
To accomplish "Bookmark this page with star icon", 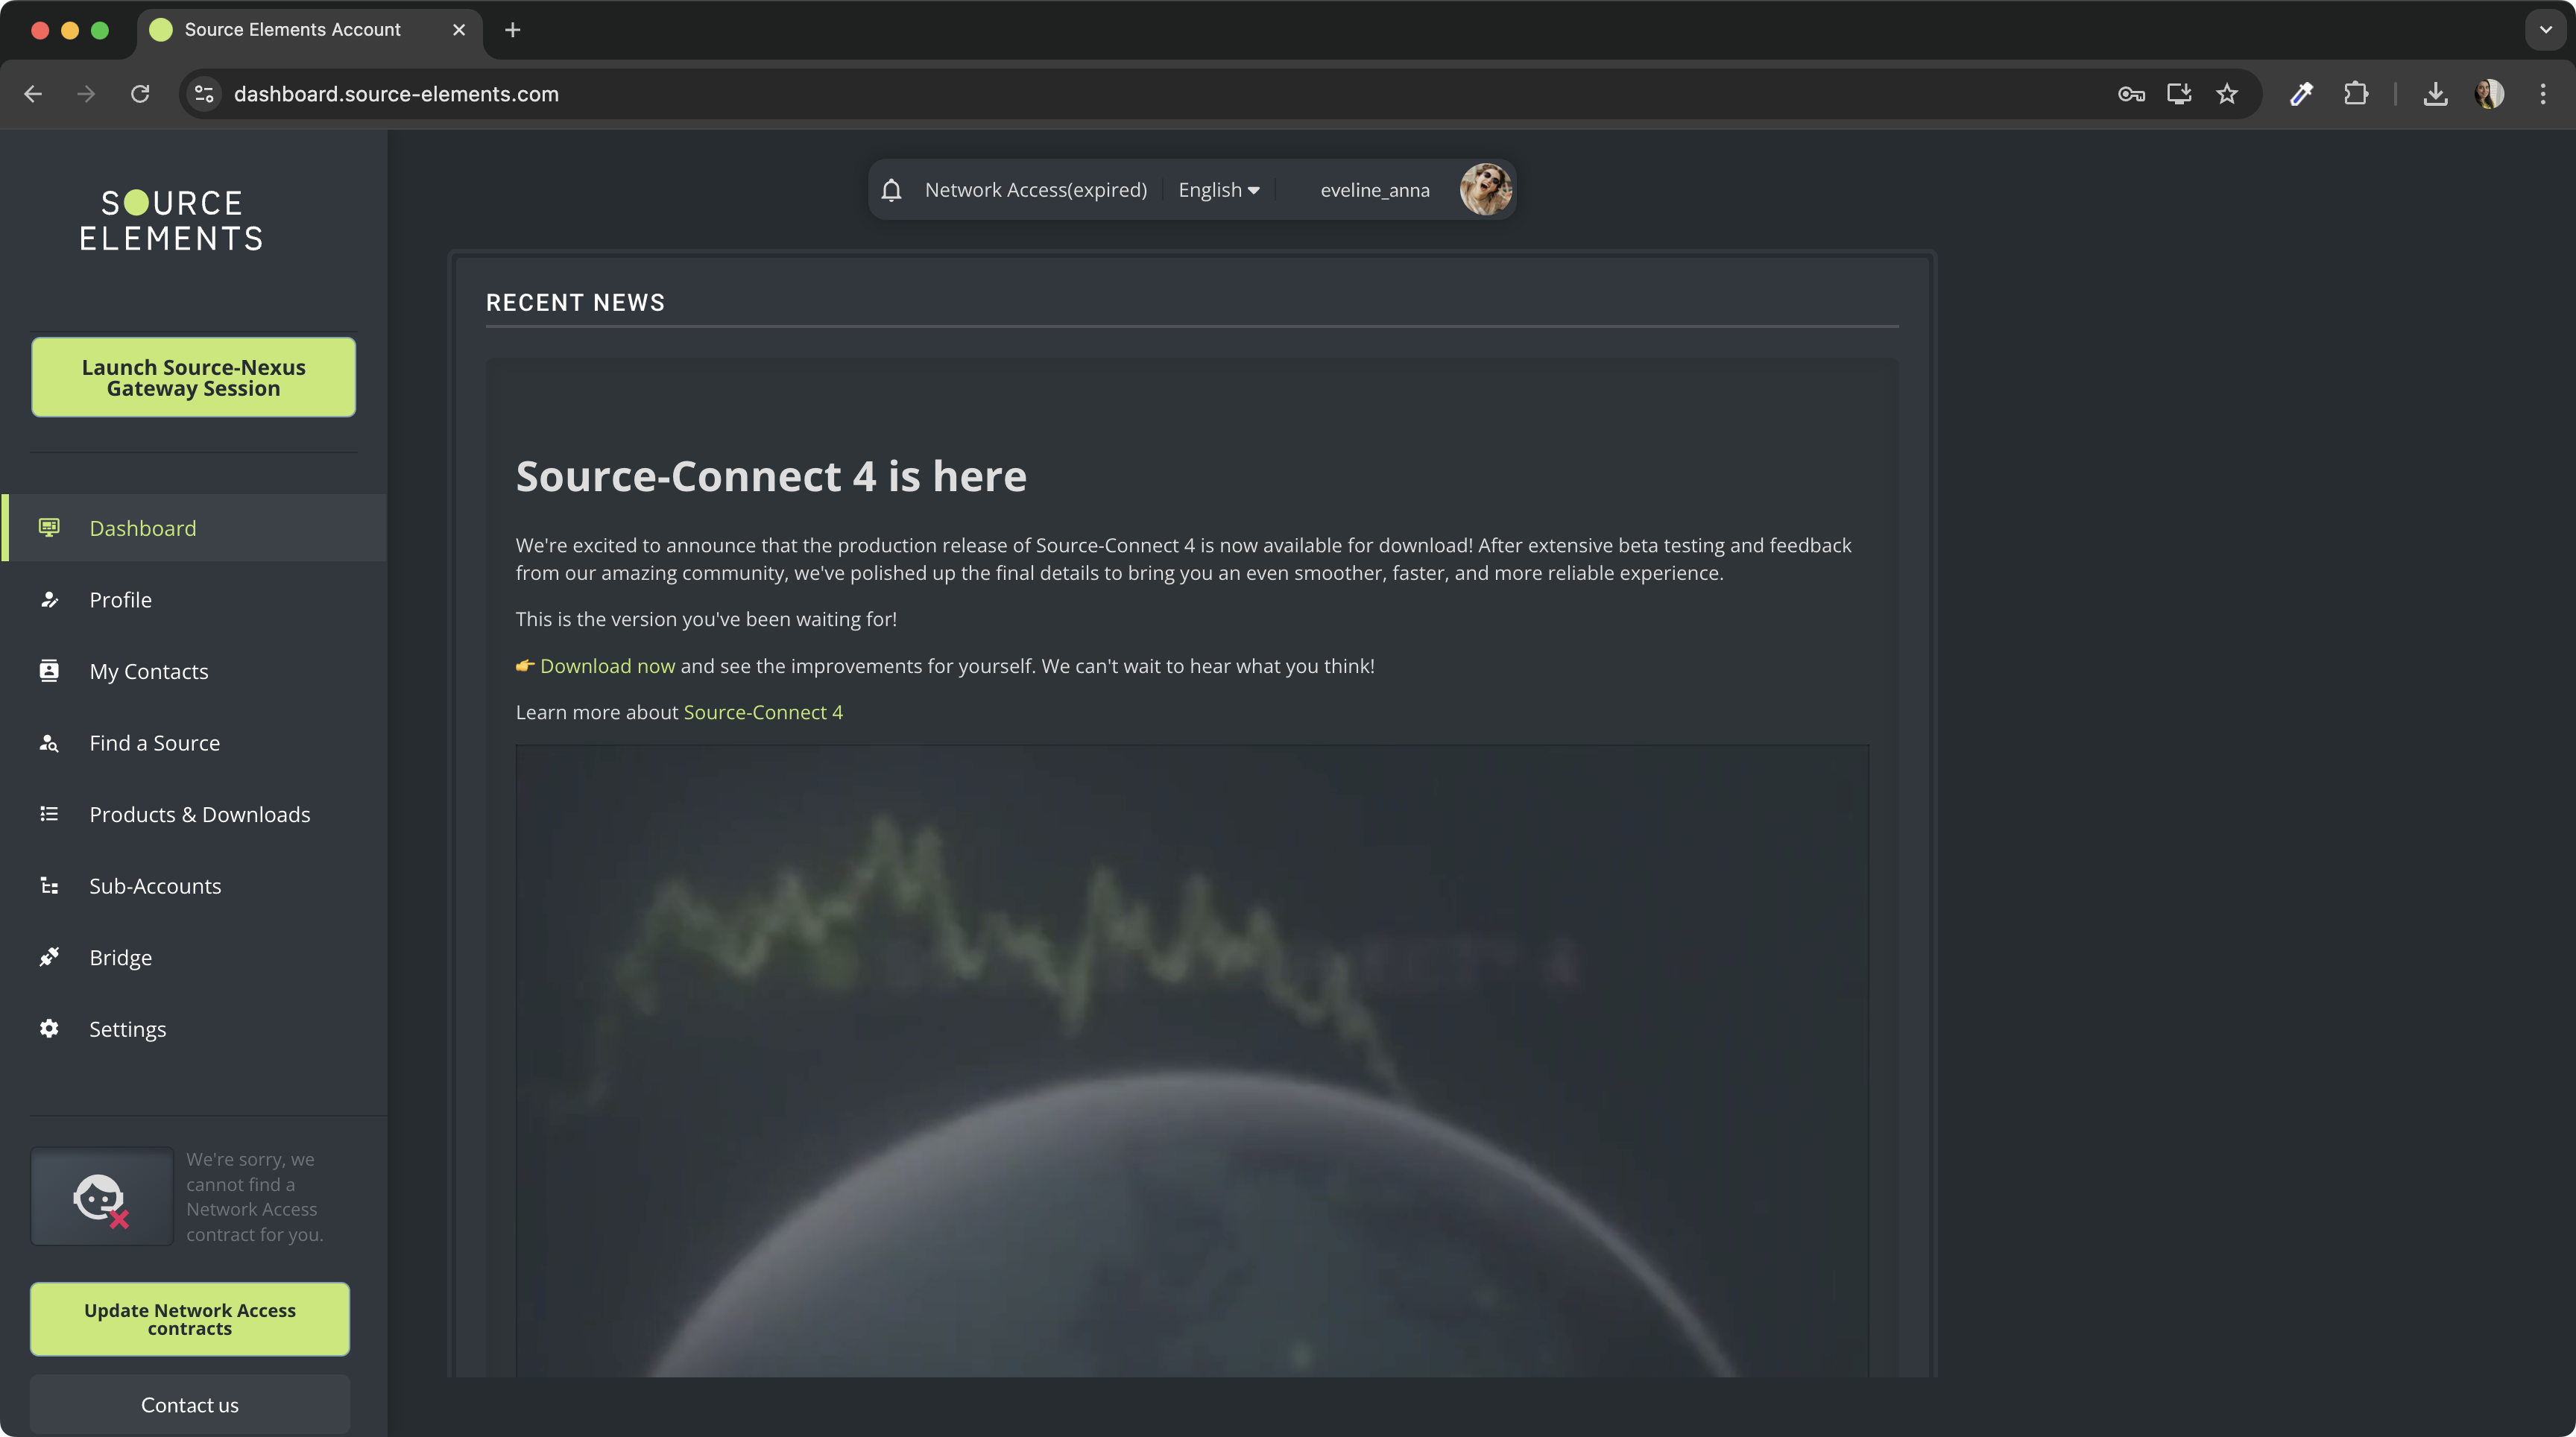I will (2226, 94).
